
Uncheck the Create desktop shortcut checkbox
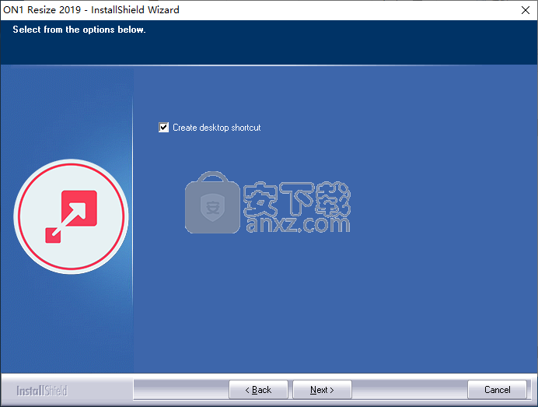coord(164,128)
